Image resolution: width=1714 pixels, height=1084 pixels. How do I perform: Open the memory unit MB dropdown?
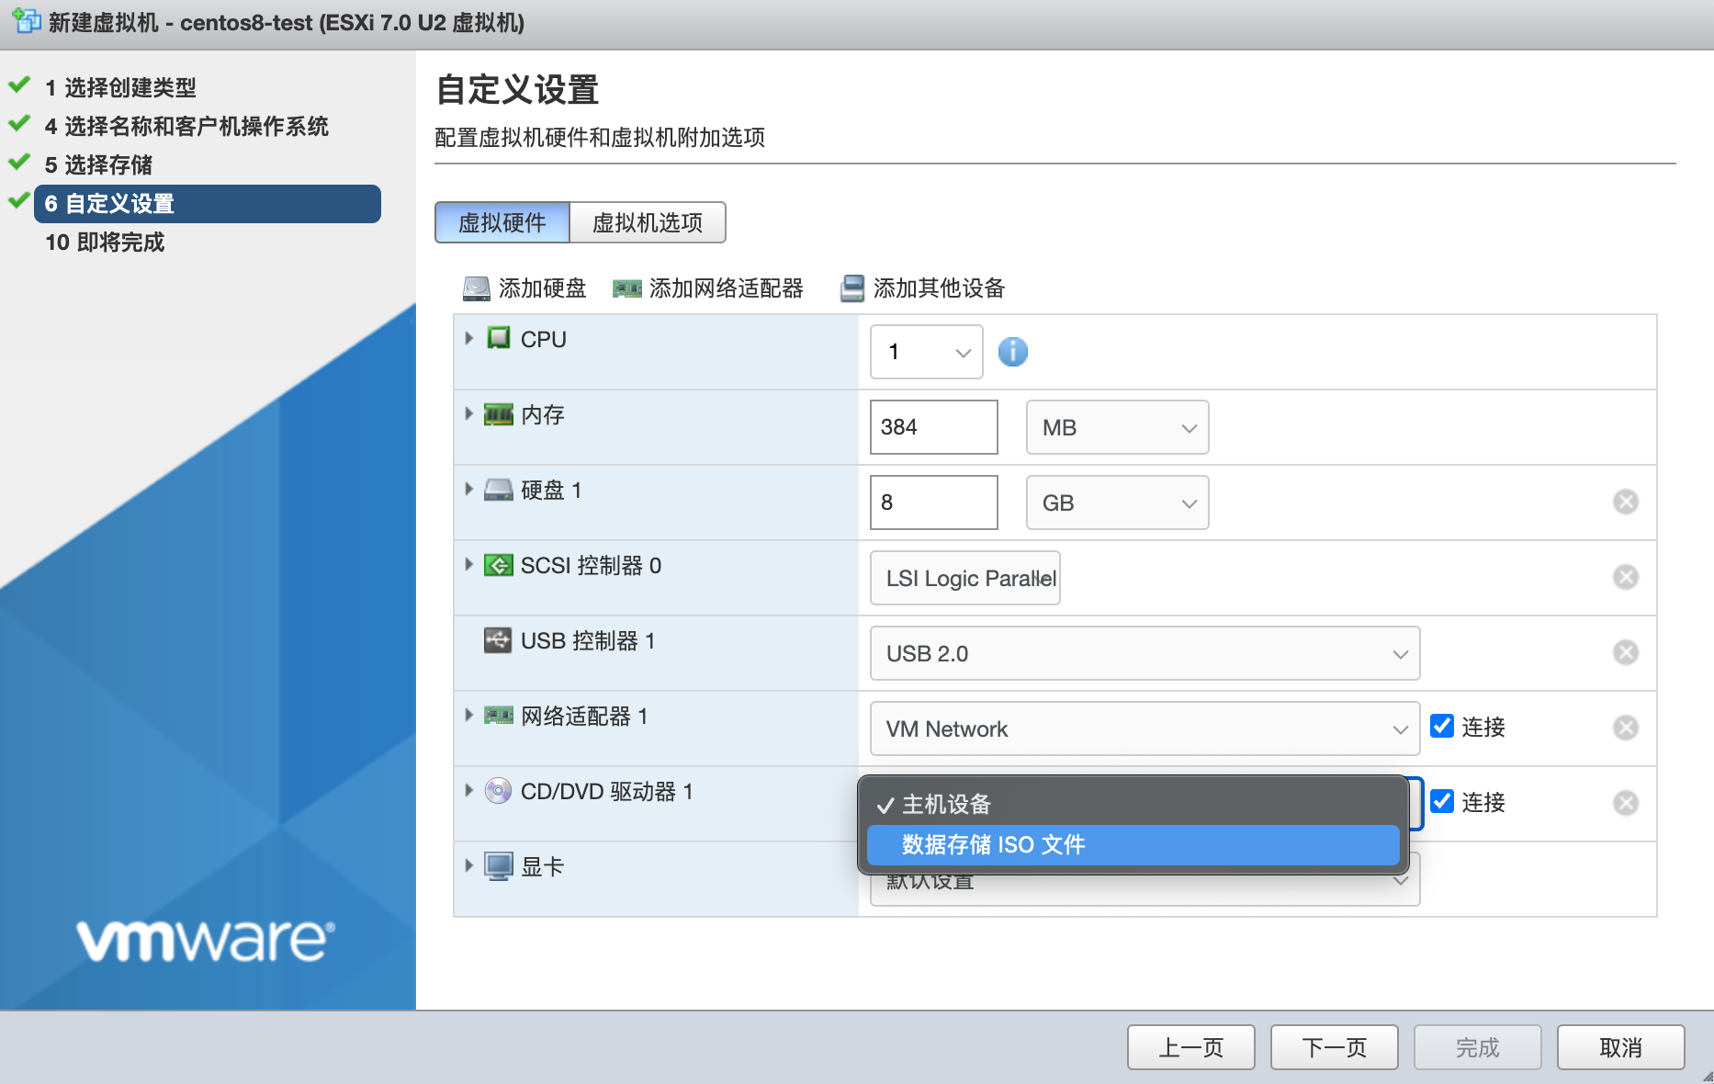click(x=1117, y=427)
